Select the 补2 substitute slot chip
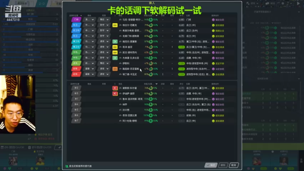This screenshot has height=171, width=304. coord(76,88)
